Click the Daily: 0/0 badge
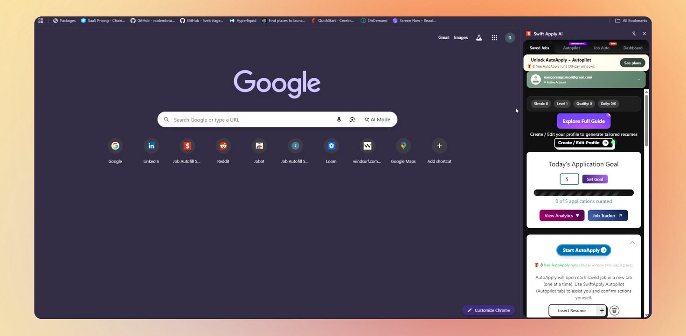This screenshot has width=686, height=336. [609, 104]
